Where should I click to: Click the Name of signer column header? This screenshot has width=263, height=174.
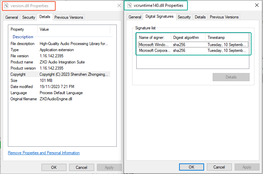pyautogui.click(x=154, y=38)
